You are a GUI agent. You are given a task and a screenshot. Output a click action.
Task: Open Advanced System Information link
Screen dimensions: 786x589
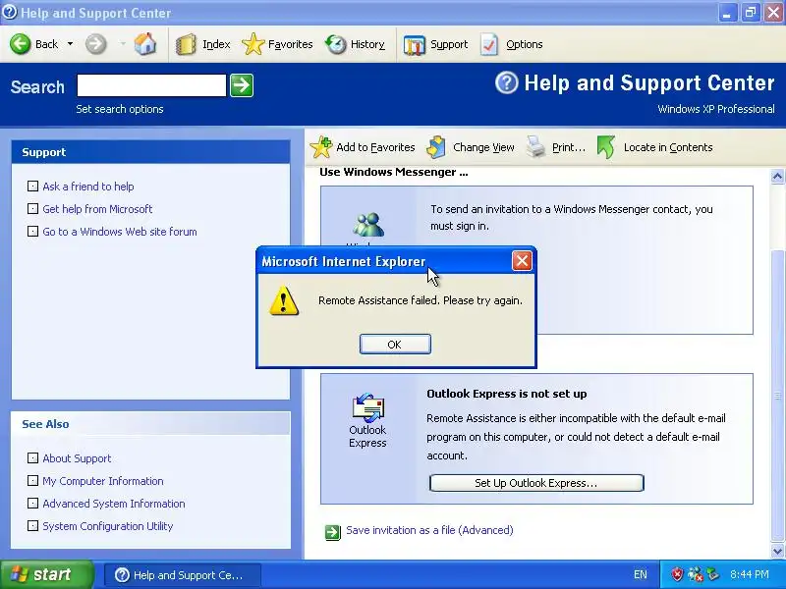pyautogui.click(x=114, y=504)
